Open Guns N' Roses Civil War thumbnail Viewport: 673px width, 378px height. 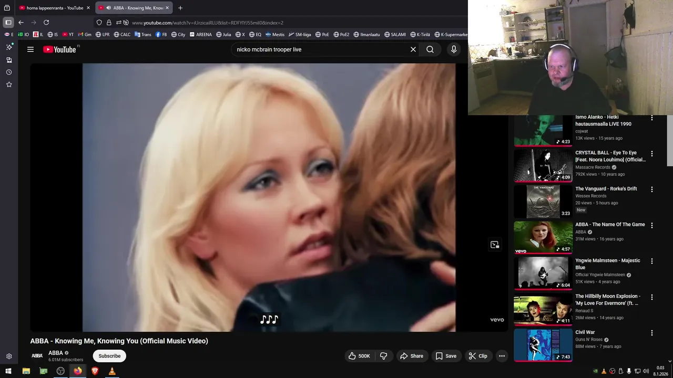(543, 345)
